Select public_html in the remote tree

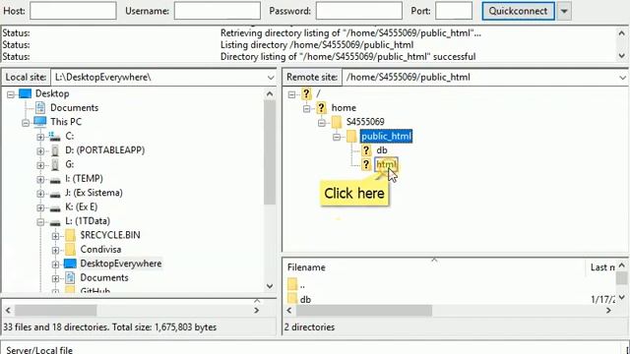[x=386, y=137]
